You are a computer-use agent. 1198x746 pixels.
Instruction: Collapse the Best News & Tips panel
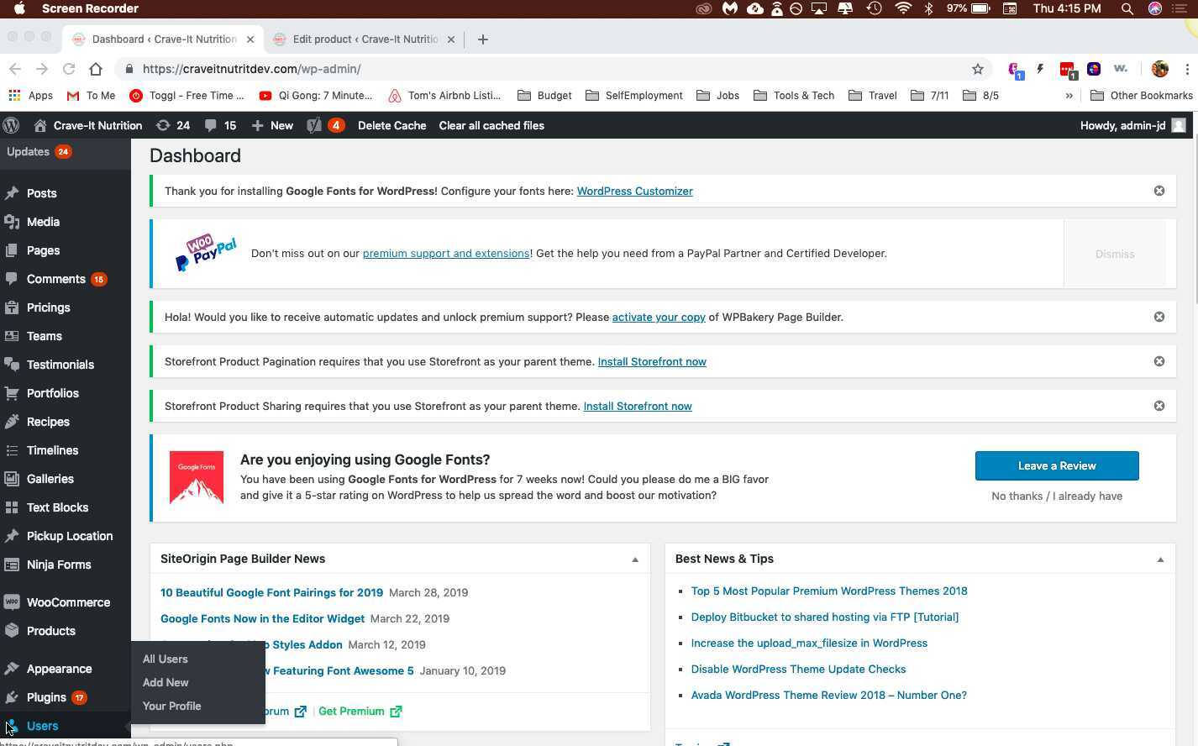tap(1160, 559)
